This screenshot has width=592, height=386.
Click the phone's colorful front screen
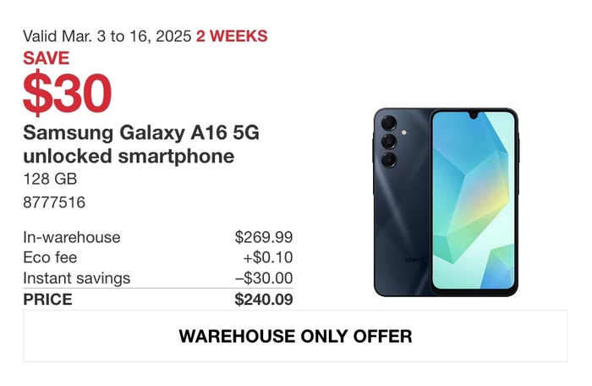pyautogui.click(x=474, y=201)
